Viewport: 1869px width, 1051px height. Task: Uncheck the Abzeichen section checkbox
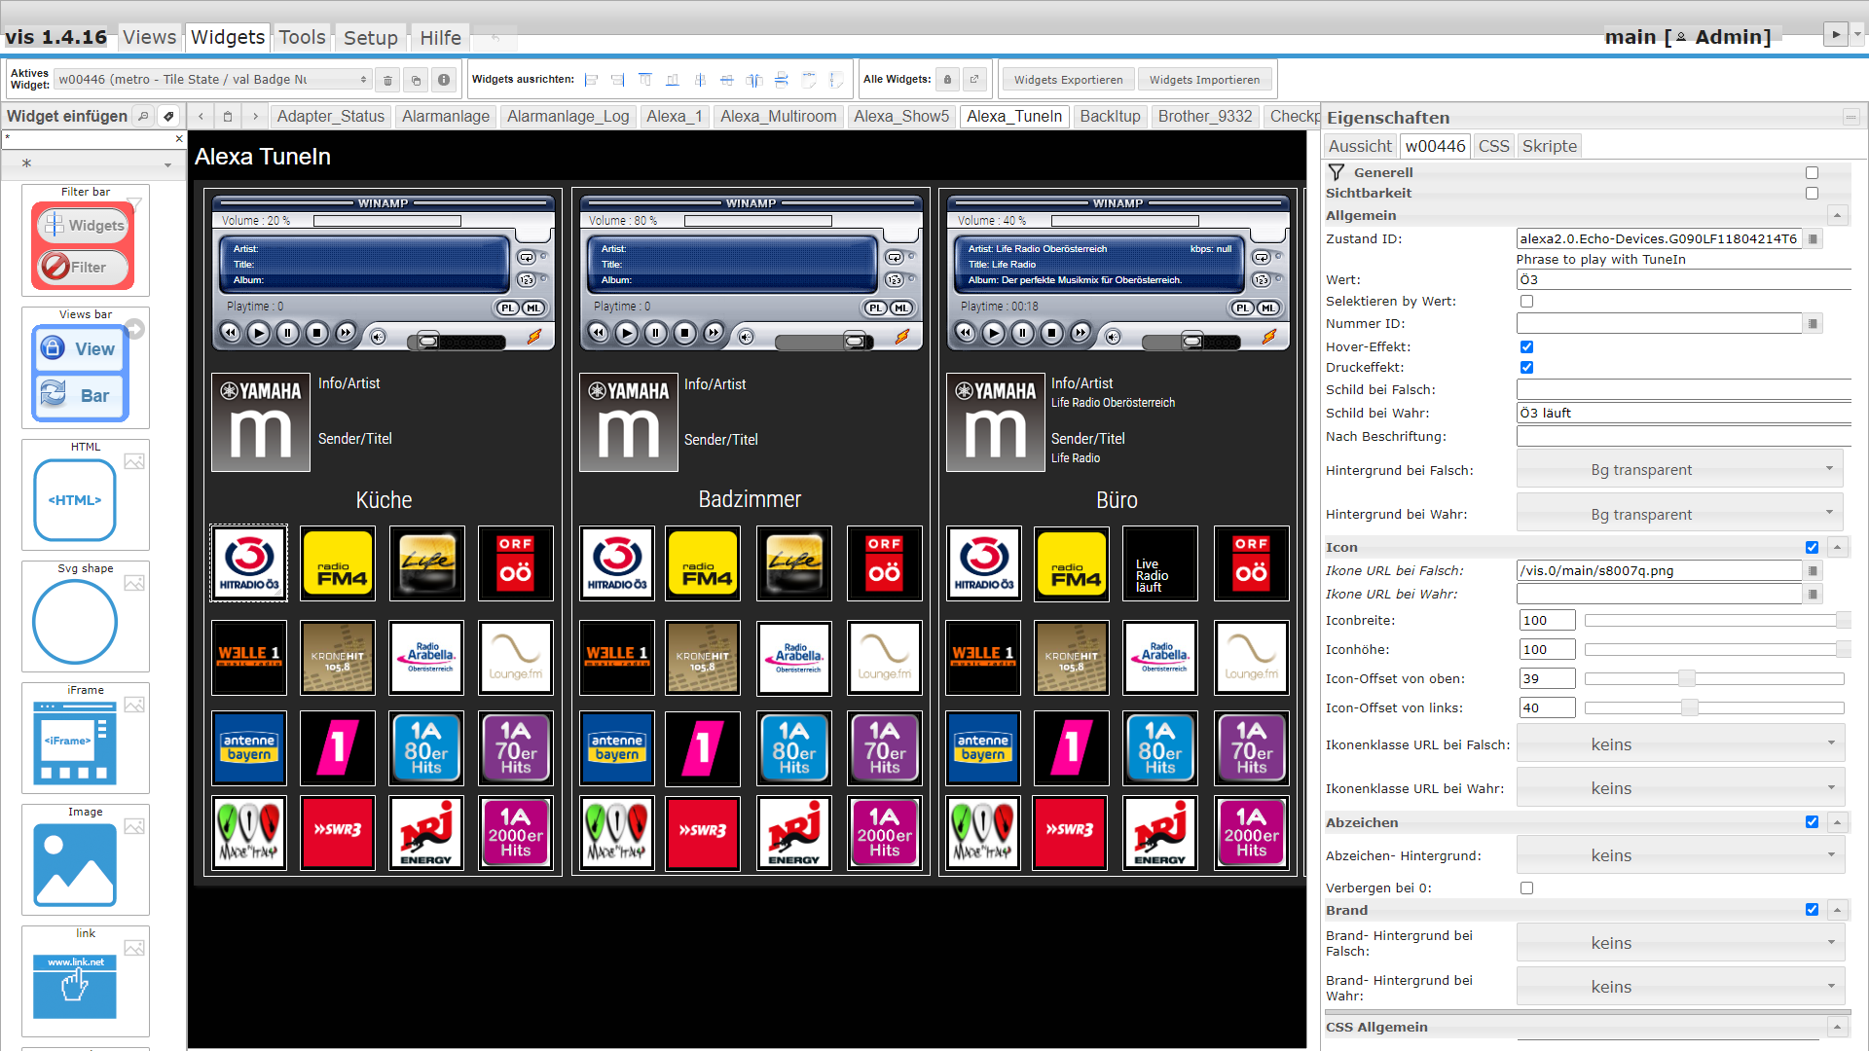(1812, 822)
